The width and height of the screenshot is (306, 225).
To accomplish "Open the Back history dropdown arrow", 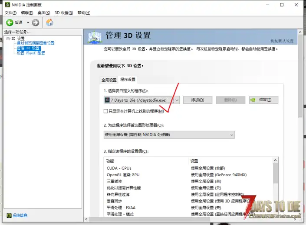I will pos(28,22).
